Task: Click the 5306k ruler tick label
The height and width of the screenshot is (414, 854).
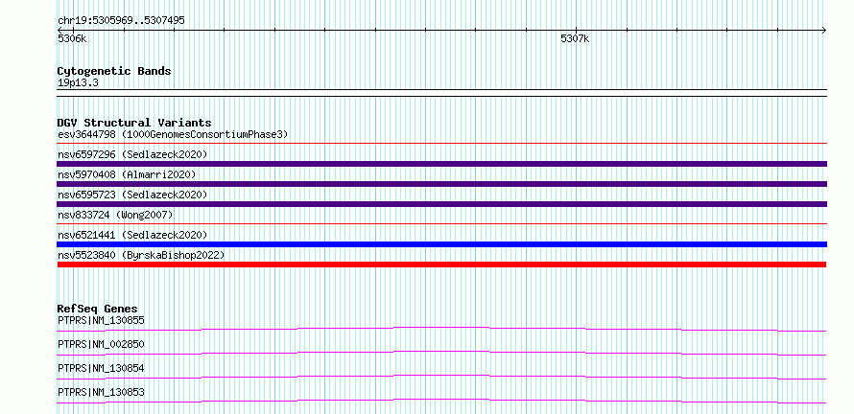Action: [x=71, y=39]
